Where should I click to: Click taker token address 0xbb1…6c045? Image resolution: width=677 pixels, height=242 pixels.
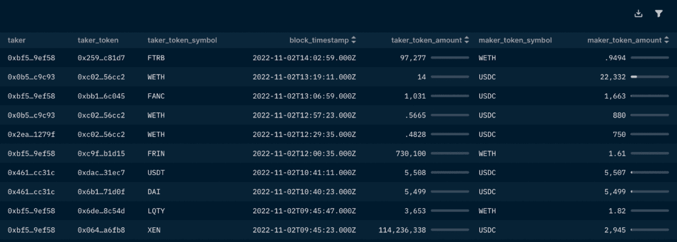coord(101,96)
